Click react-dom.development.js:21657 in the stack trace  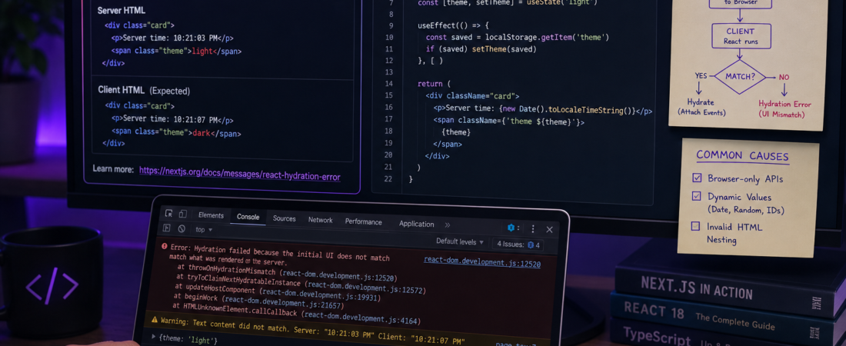tap(283, 301)
